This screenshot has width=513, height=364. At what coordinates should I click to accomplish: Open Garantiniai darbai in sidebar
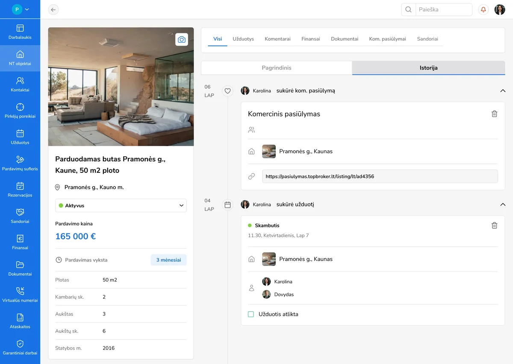click(x=20, y=347)
